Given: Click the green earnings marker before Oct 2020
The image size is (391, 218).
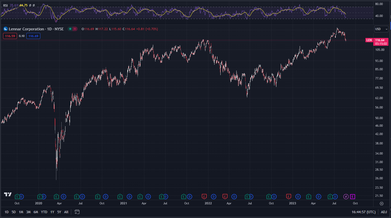Looking at the screenshot, I should click(x=98, y=197).
